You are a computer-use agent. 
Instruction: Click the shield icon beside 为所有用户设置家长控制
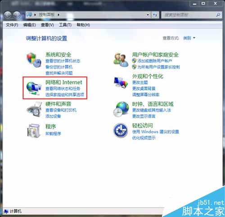134,67
